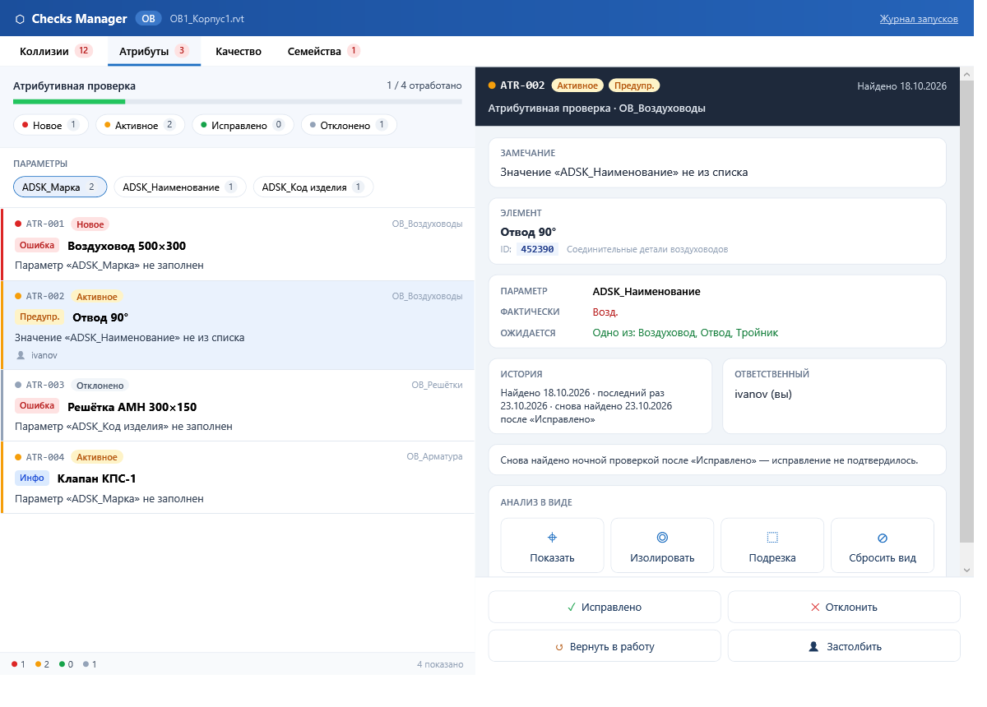987x707 pixels.
Task: Click the element ID 452390 badge
Action: pos(537,249)
